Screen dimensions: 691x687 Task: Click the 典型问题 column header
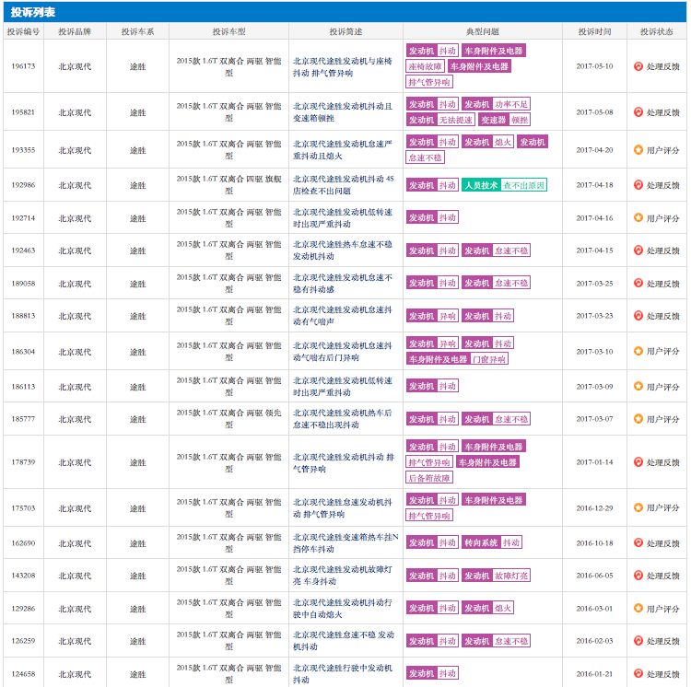[483, 31]
